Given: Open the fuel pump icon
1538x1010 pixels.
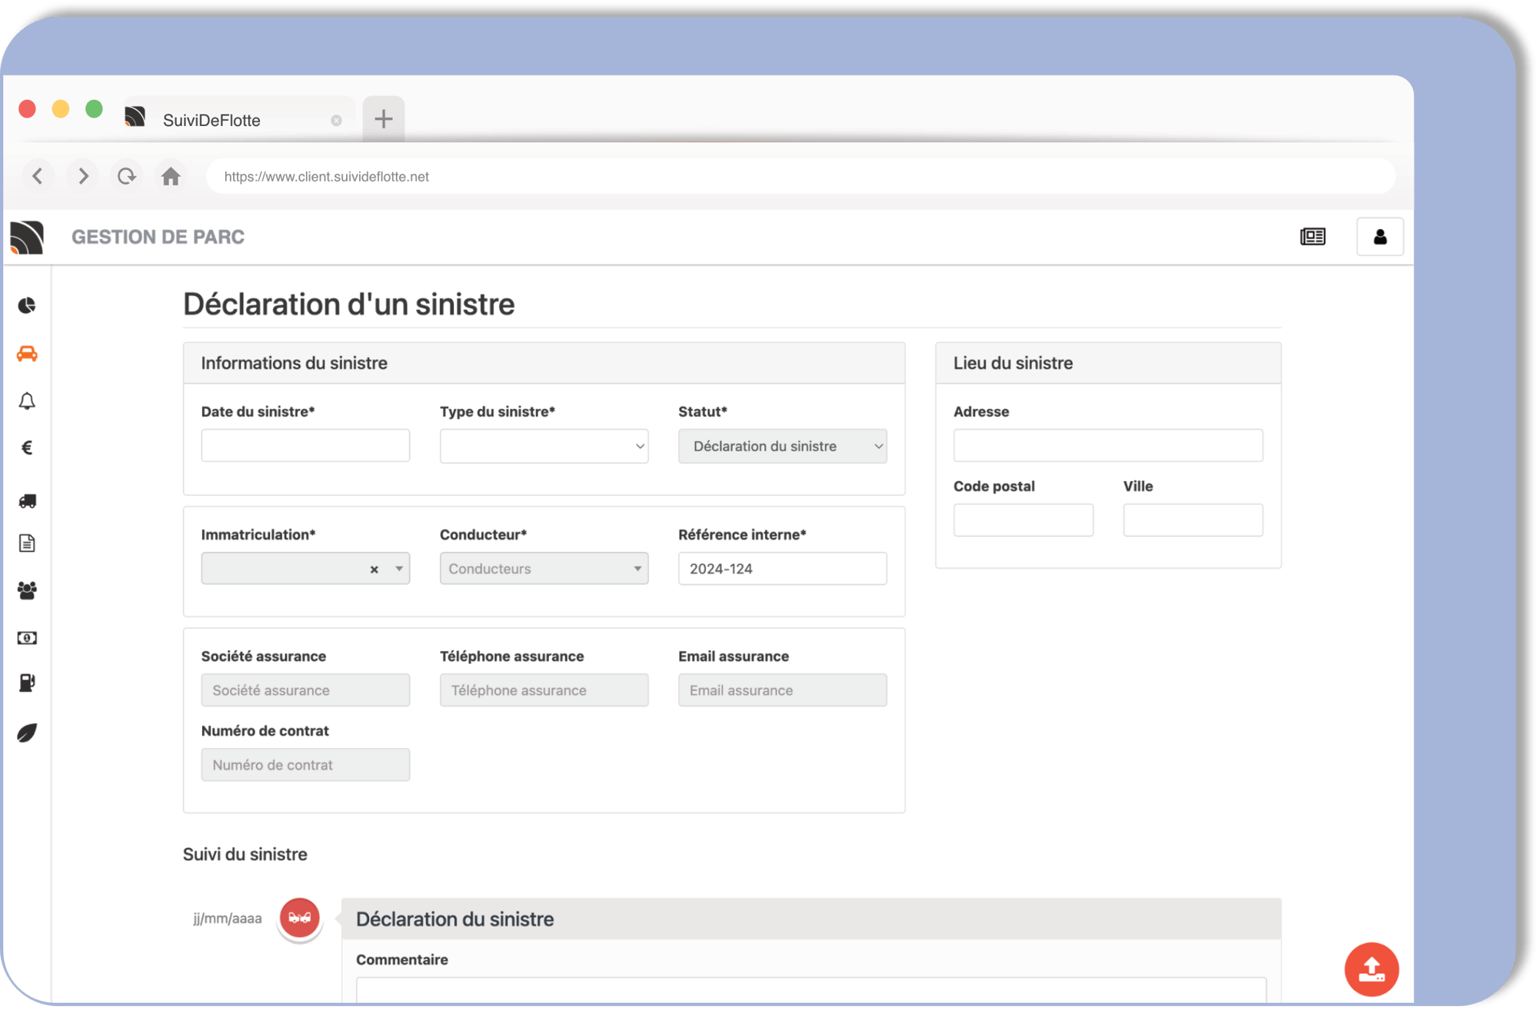Looking at the screenshot, I should (27, 683).
